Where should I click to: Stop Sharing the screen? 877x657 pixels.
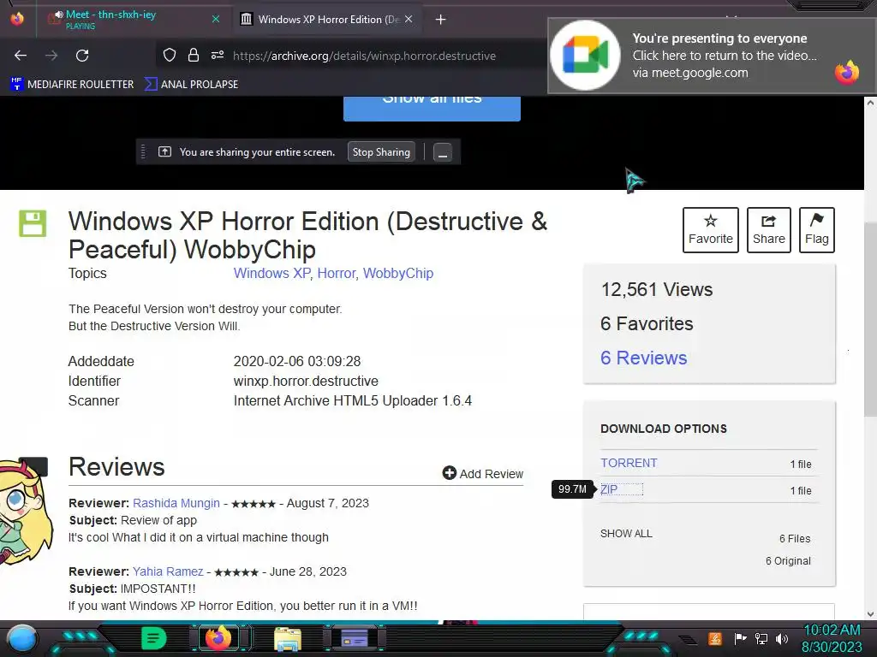pyautogui.click(x=381, y=152)
